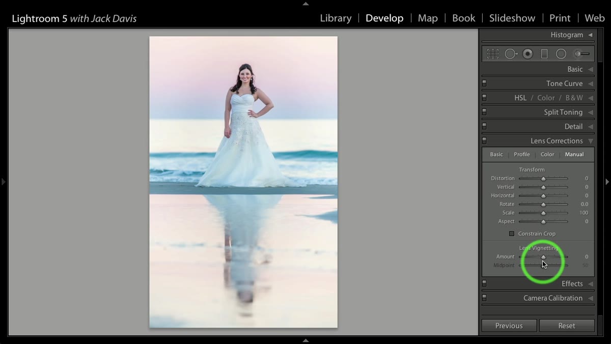This screenshot has width=611, height=344.
Task: Toggle the HSL panel on/off switch
Action: click(x=484, y=97)
